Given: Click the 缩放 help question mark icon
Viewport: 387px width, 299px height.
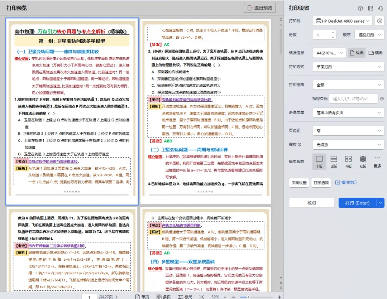Looking at the screenshot, I should click(x=299, y=145).
